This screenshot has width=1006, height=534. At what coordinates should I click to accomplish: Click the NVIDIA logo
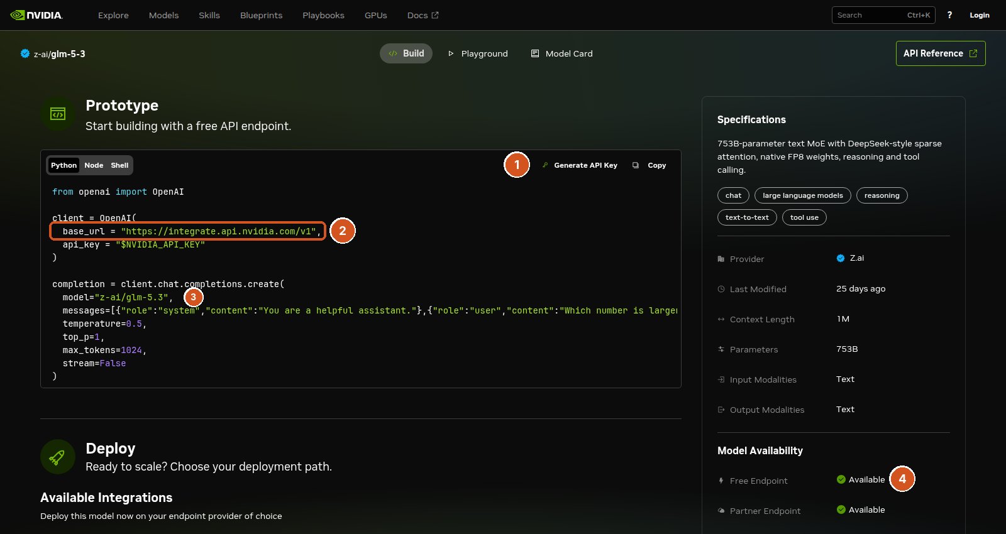pos(36,15)
